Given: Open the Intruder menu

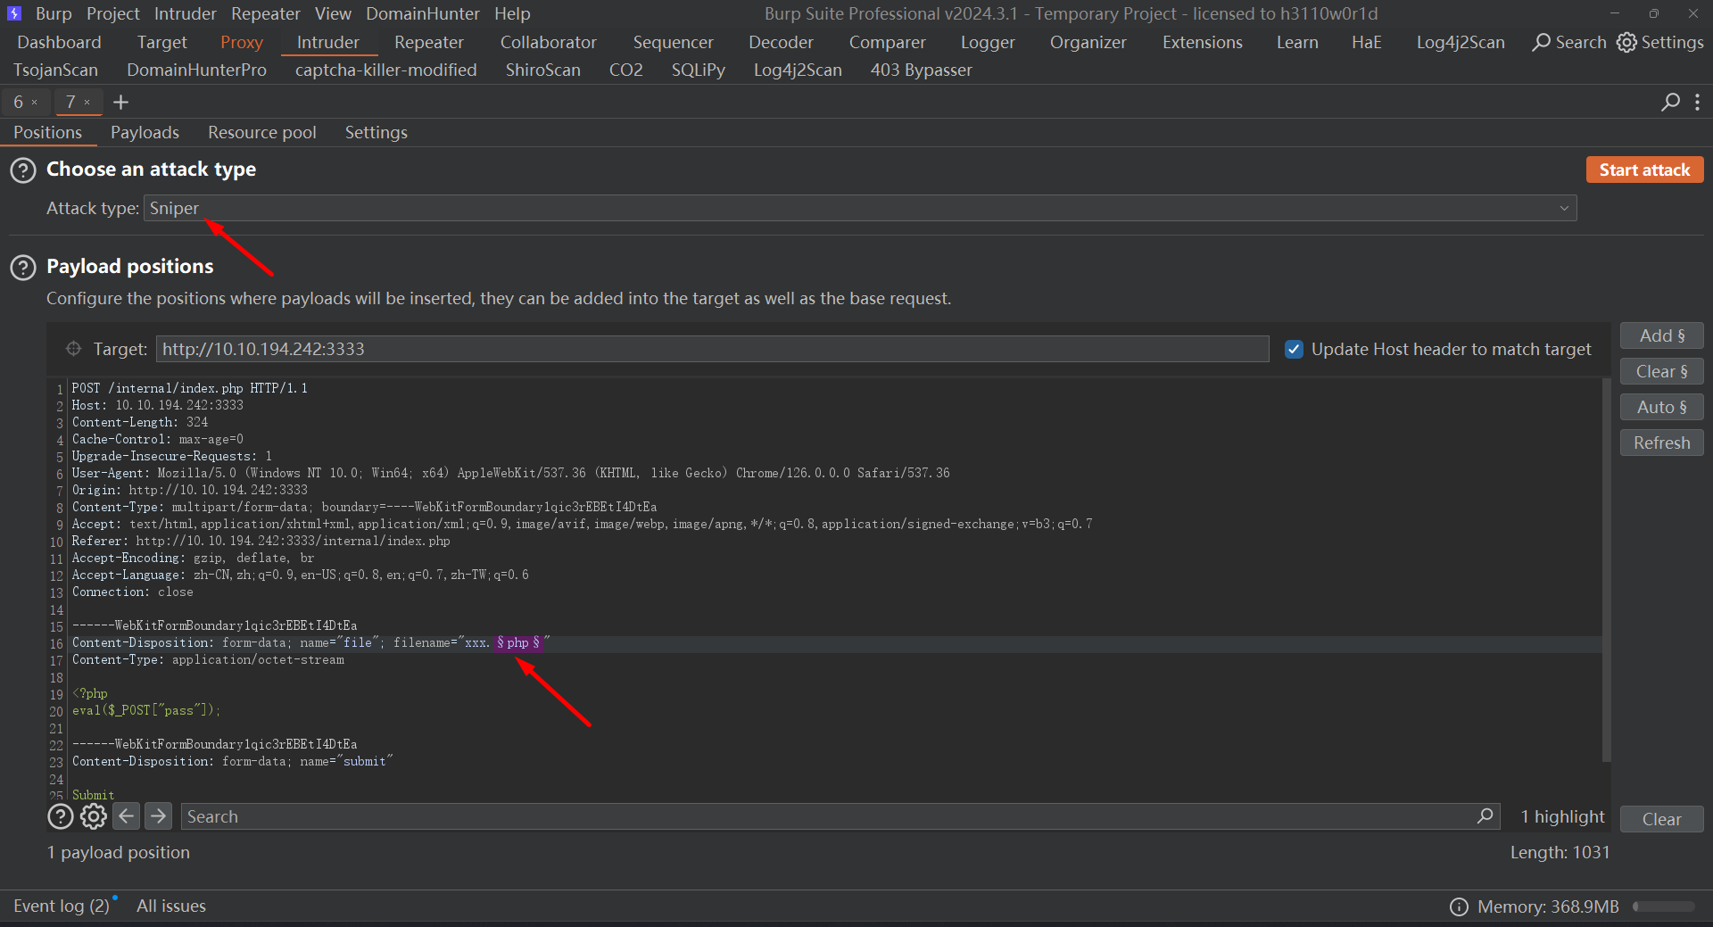Looking at the screenshot, I should click(186, 13).
